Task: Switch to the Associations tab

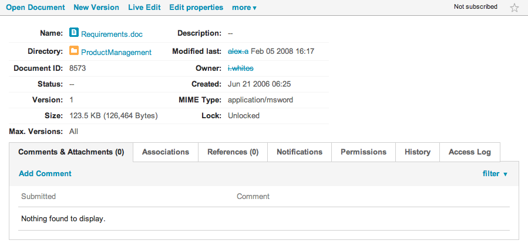Action: click(166, 152)
